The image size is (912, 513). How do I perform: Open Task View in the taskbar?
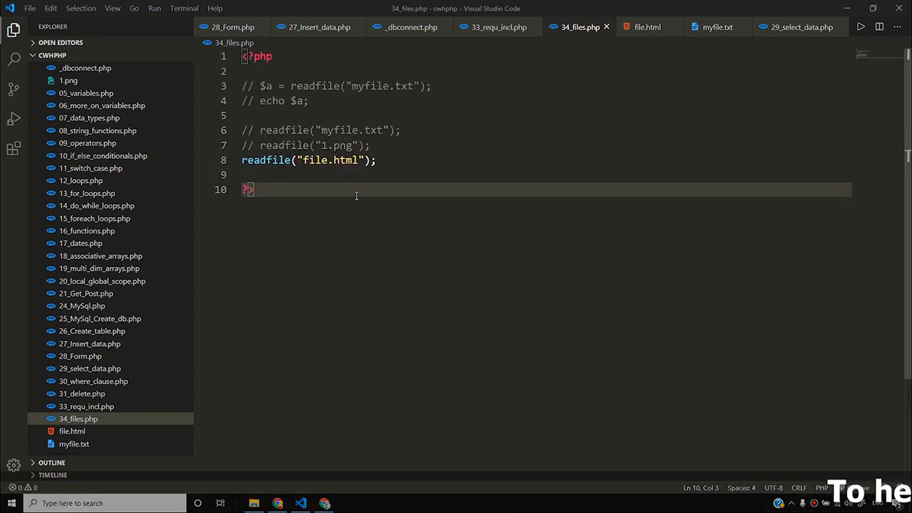220,503
